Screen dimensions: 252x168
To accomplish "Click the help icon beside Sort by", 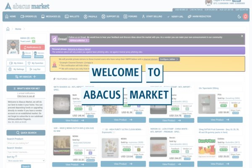I will 16,156.
